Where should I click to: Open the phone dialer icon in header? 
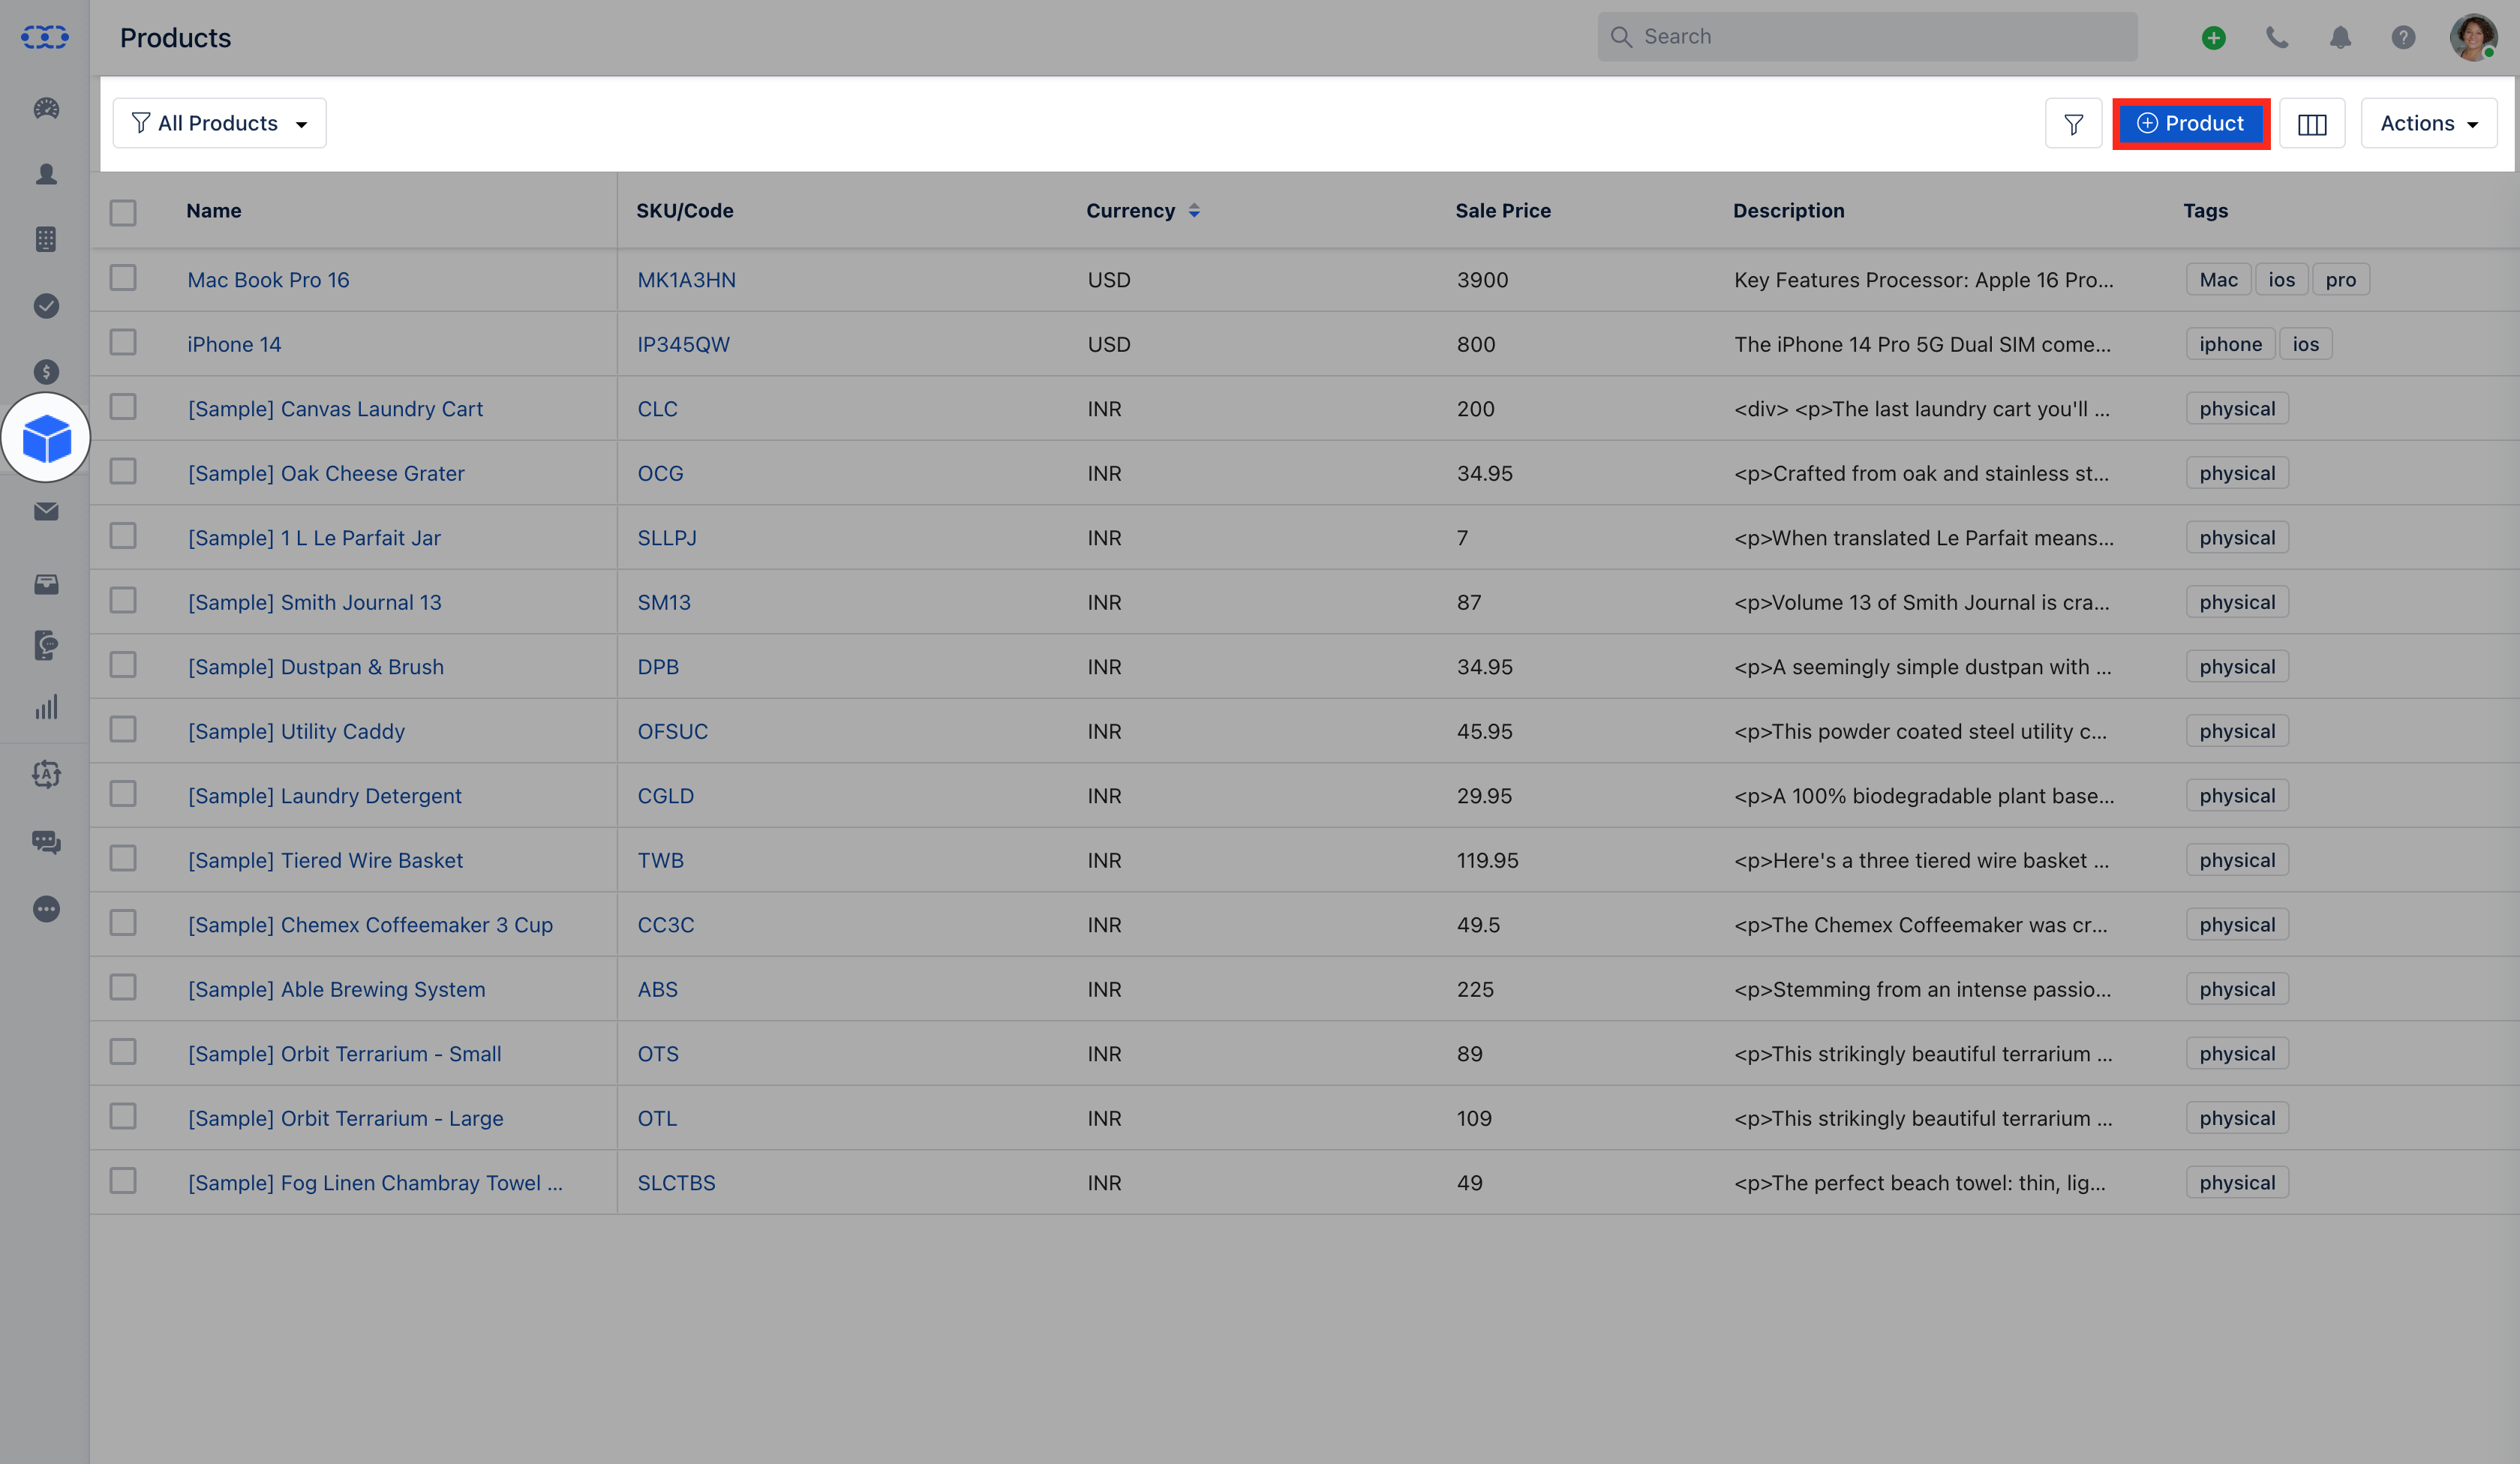tap(2277, 38)
